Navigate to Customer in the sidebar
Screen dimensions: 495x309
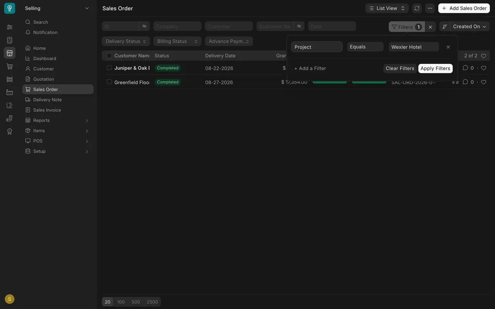click(x=58, y=69)
